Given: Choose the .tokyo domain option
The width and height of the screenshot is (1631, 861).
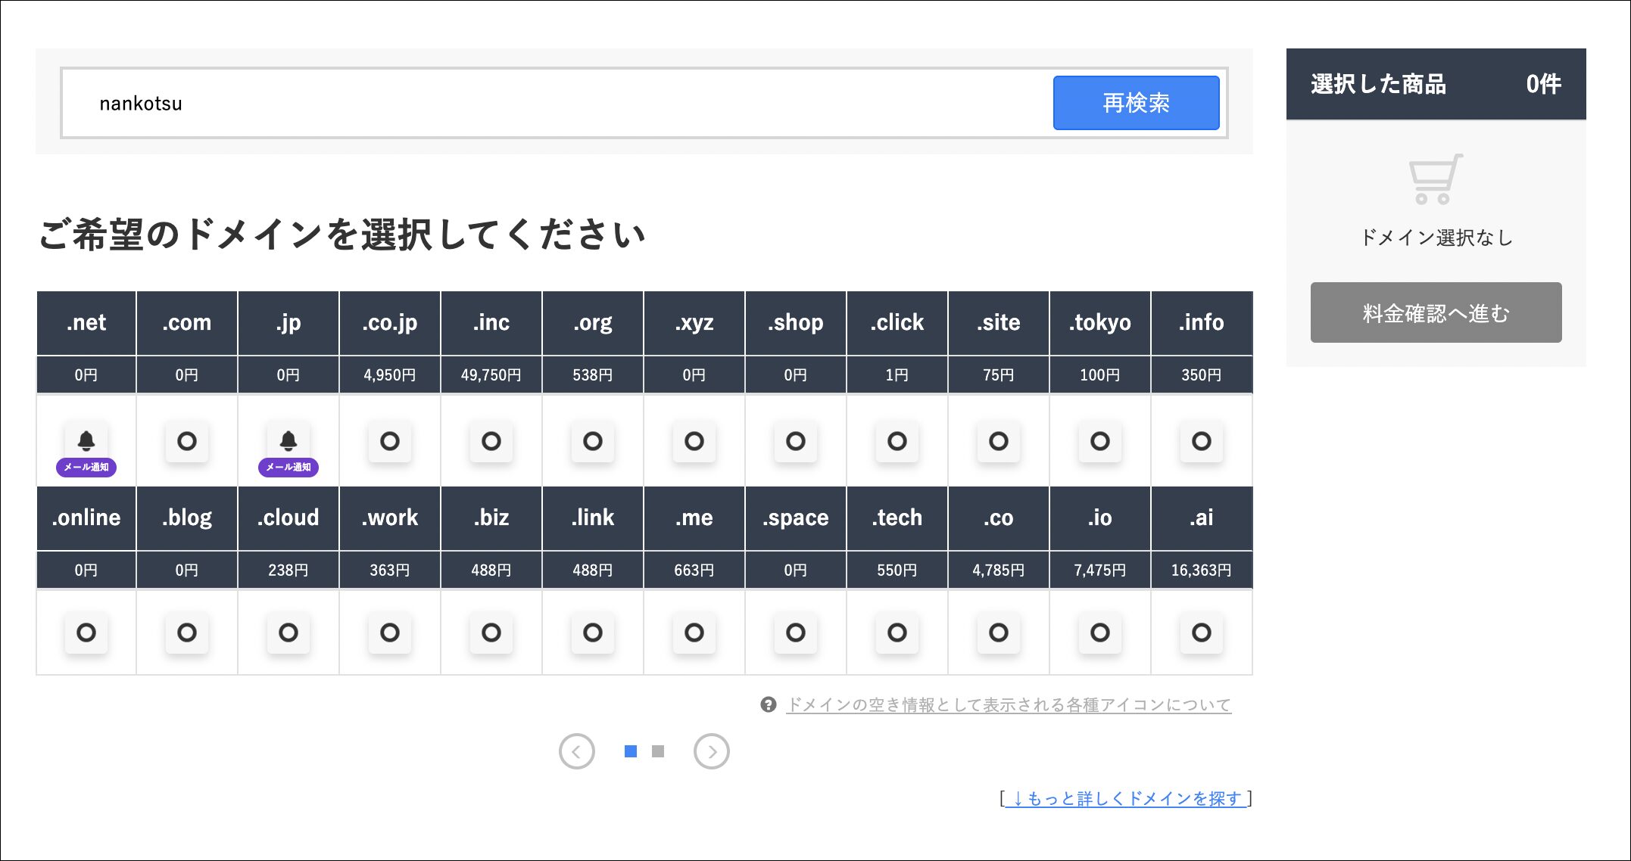Looking at the screenshot, I should pos(1099,441).
